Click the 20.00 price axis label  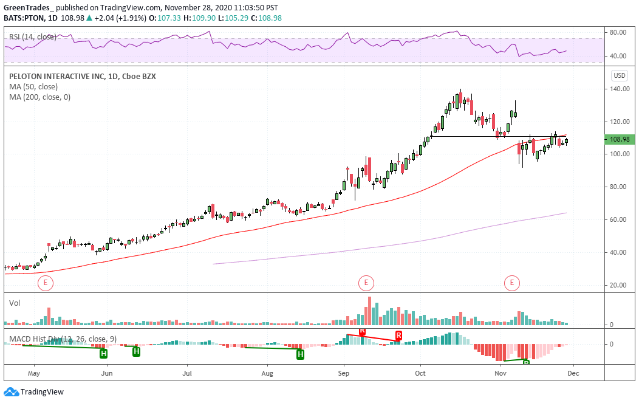coord(620,285)
